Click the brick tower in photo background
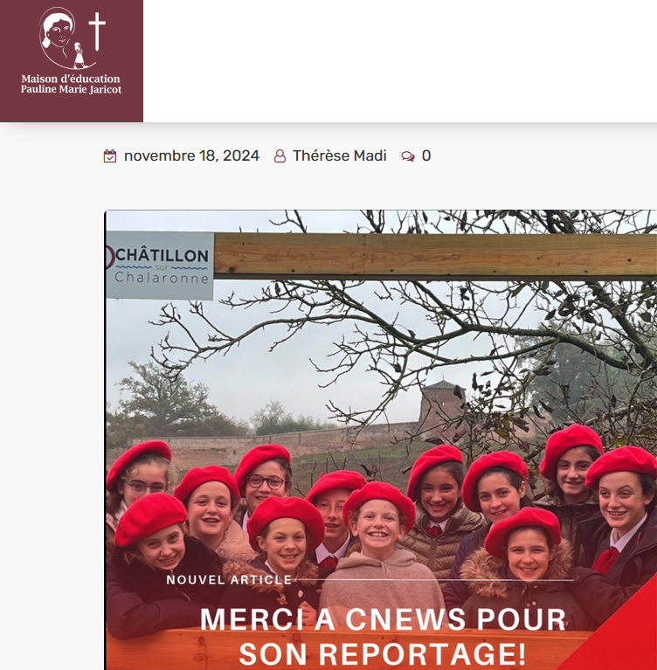Screen dimensions: 657x670 coord(441,406)
